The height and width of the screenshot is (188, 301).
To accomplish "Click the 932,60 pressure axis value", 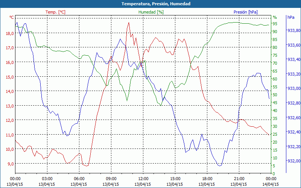I will pos(293,118).
